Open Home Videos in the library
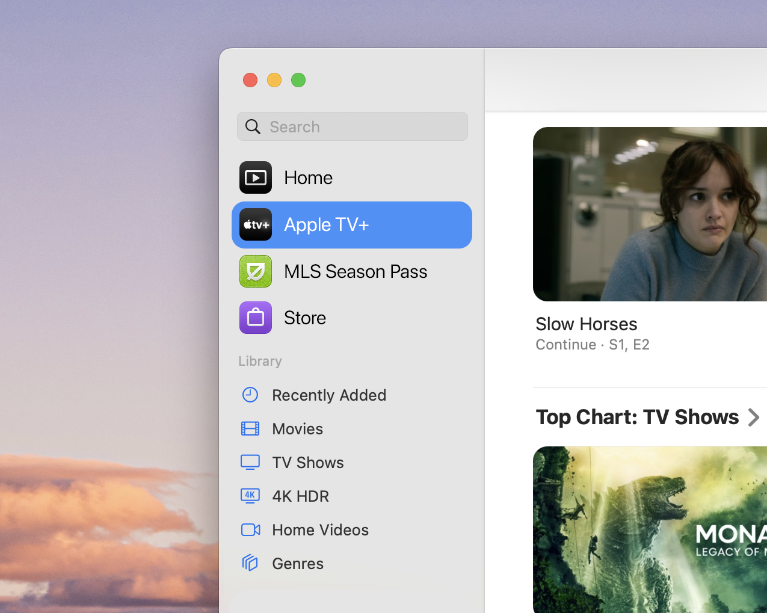 click(352, 529)
